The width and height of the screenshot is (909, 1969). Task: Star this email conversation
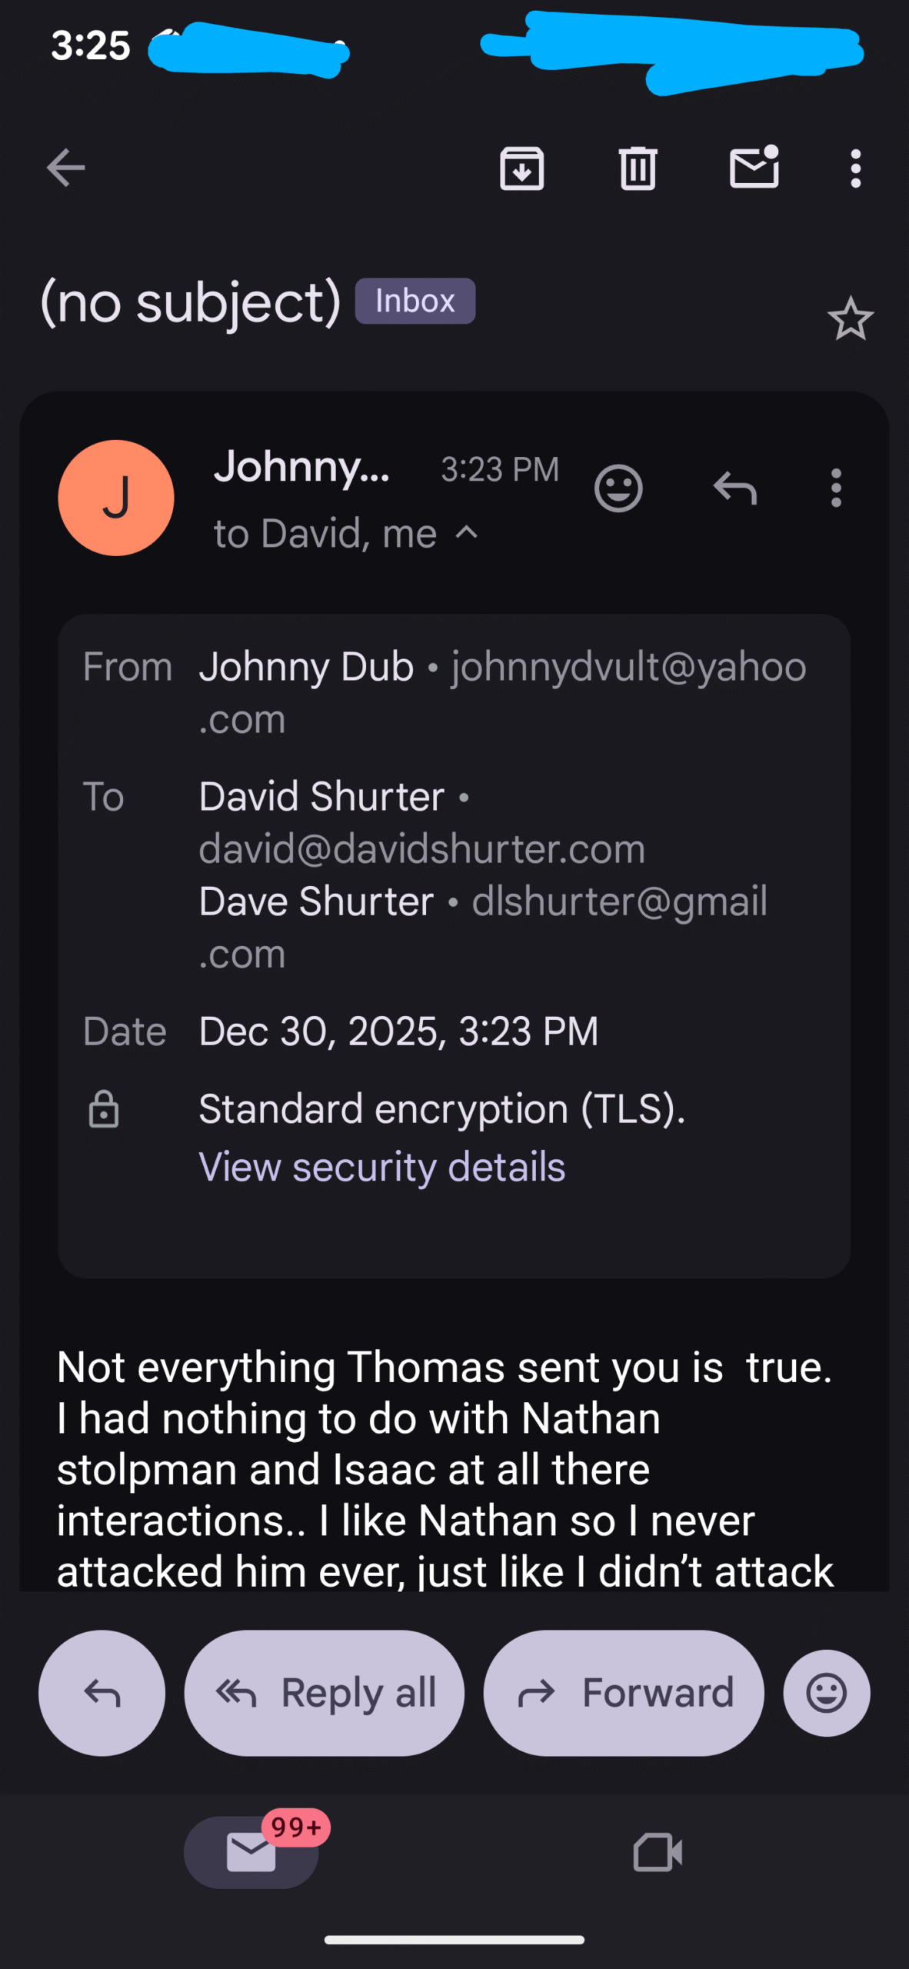(x=850, y=318)
